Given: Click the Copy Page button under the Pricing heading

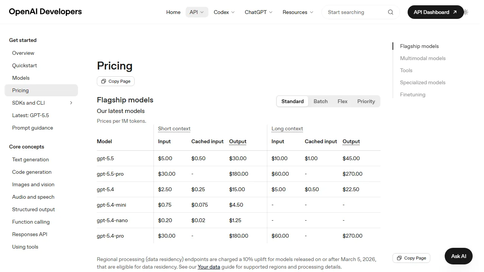Looking at the screenshot, I should click(x=116, y=81).
